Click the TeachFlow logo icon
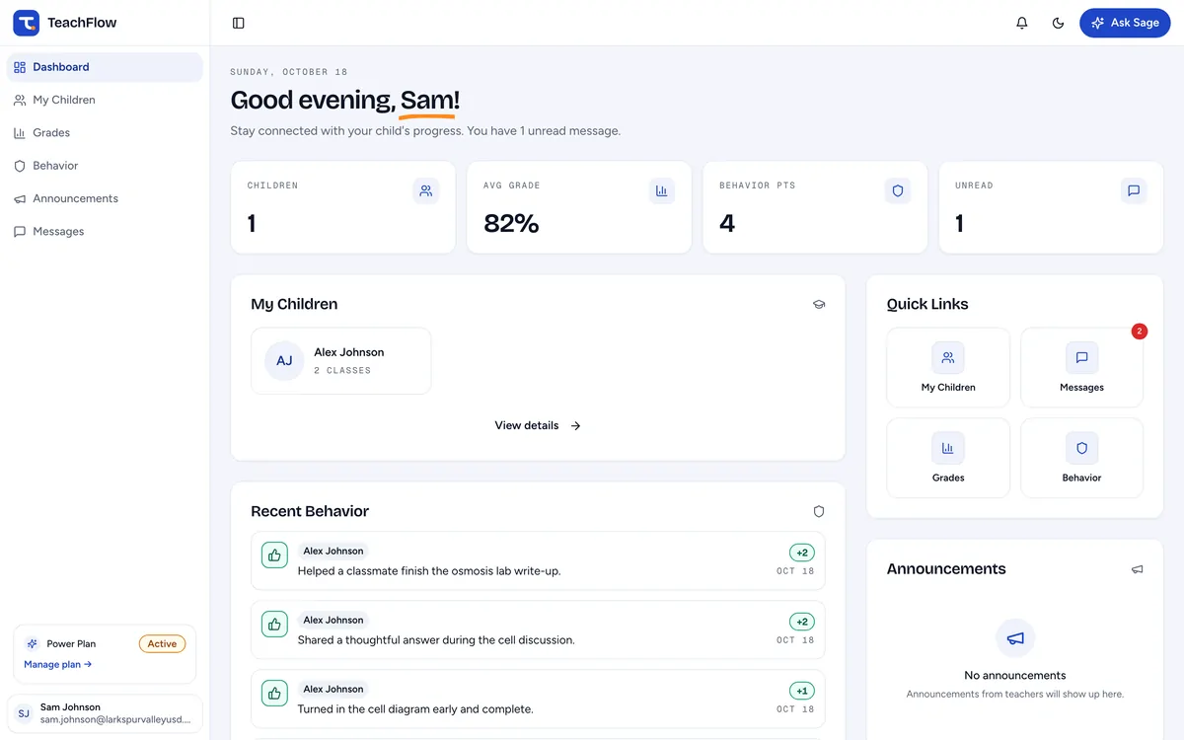Screen dimensions: 1184x740 tap(26, 23)
